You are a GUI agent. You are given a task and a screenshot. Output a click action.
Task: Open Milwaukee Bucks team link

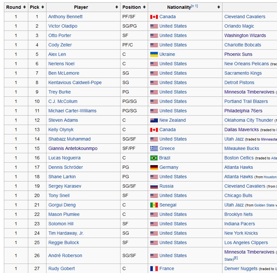point(242,148)
